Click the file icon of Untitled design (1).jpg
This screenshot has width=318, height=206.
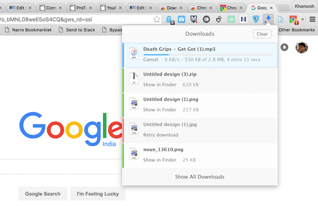point(134,129)
